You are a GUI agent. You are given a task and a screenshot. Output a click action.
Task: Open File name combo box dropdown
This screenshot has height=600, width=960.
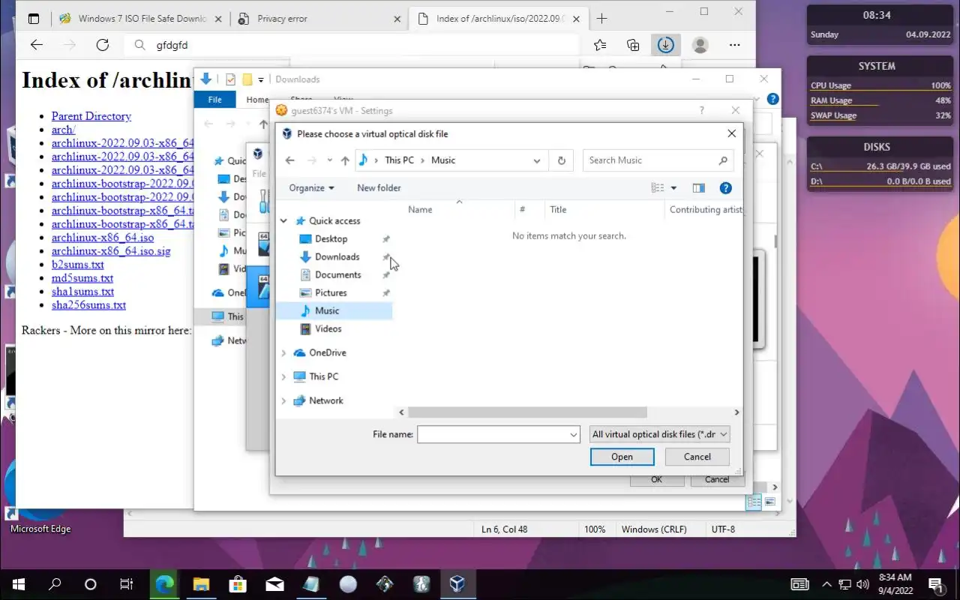point(574,434)
